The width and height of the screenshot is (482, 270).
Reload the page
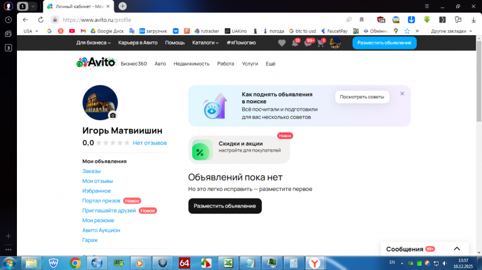(41, 19)
